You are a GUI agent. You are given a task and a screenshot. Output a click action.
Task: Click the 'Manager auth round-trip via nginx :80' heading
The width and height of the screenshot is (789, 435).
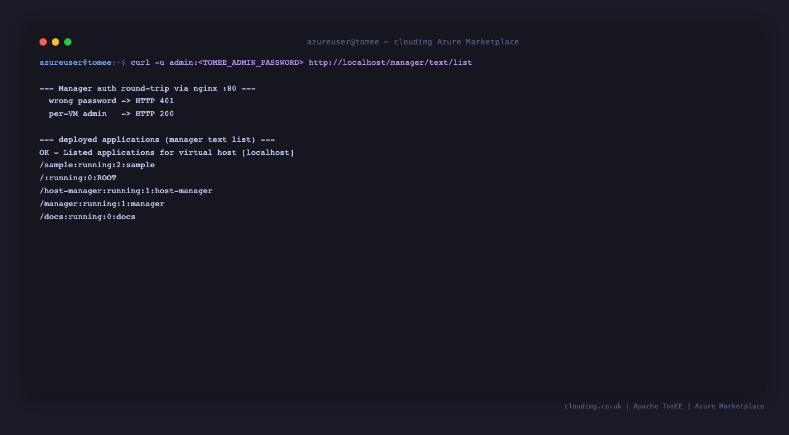(x=147, y=89)
